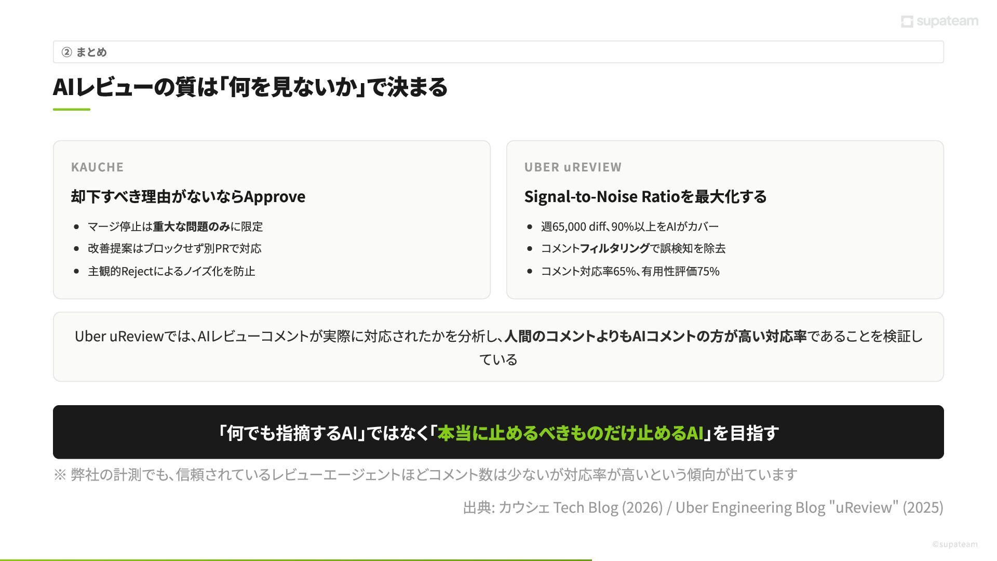
Task: Click bullet コメントフィルタリングで誤検知を除去
Action: pyautogui.click(x=633, y=248)
